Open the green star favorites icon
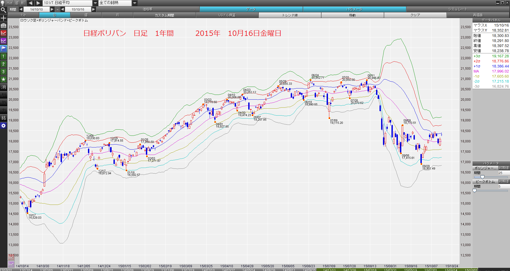This screenshot has width=510, height=271. 3,79
